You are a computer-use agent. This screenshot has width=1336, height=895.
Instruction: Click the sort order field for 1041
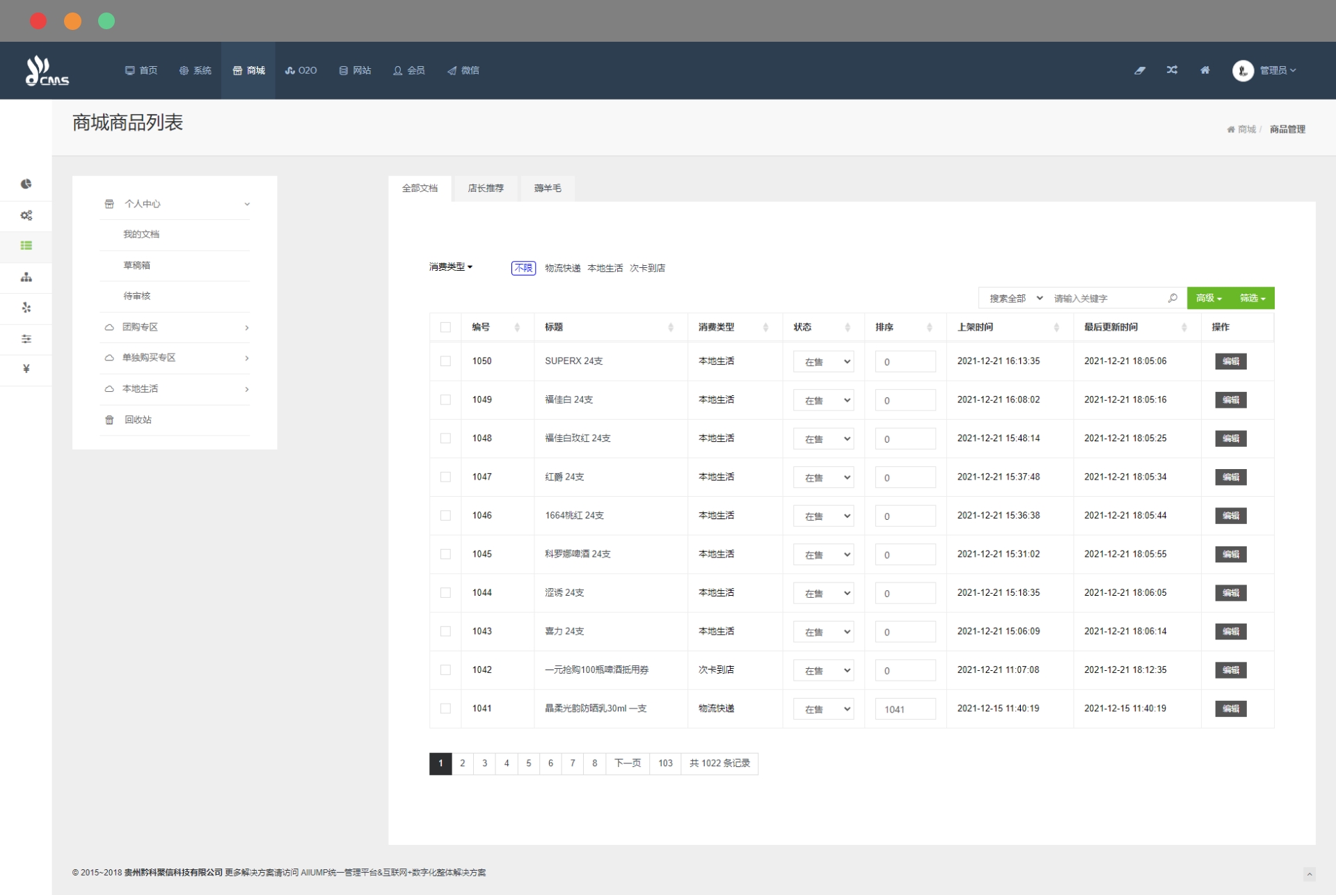(x=905, y=709)
